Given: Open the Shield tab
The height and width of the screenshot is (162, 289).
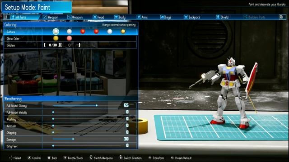Looking at the screenshot, I should (222, 17).
